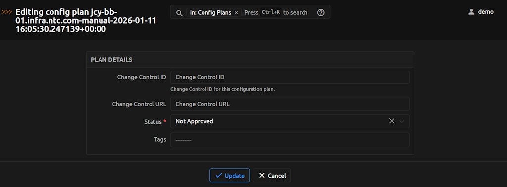Click the Tags label

click(x=160, y=140)
